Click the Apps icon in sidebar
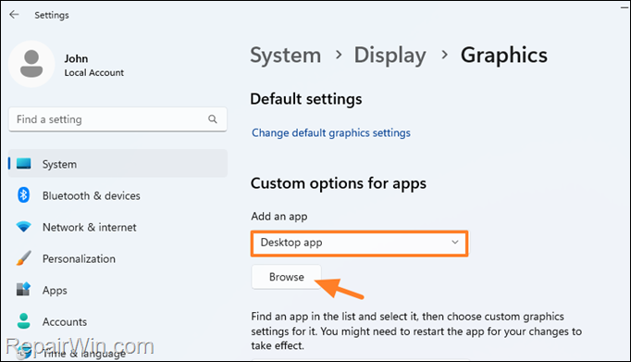 24,290
